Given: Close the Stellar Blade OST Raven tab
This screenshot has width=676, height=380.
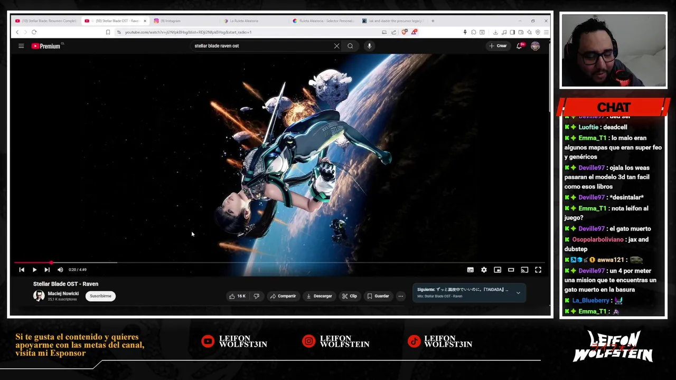Looking at the screenshot, I should click(x=145, y=21).
